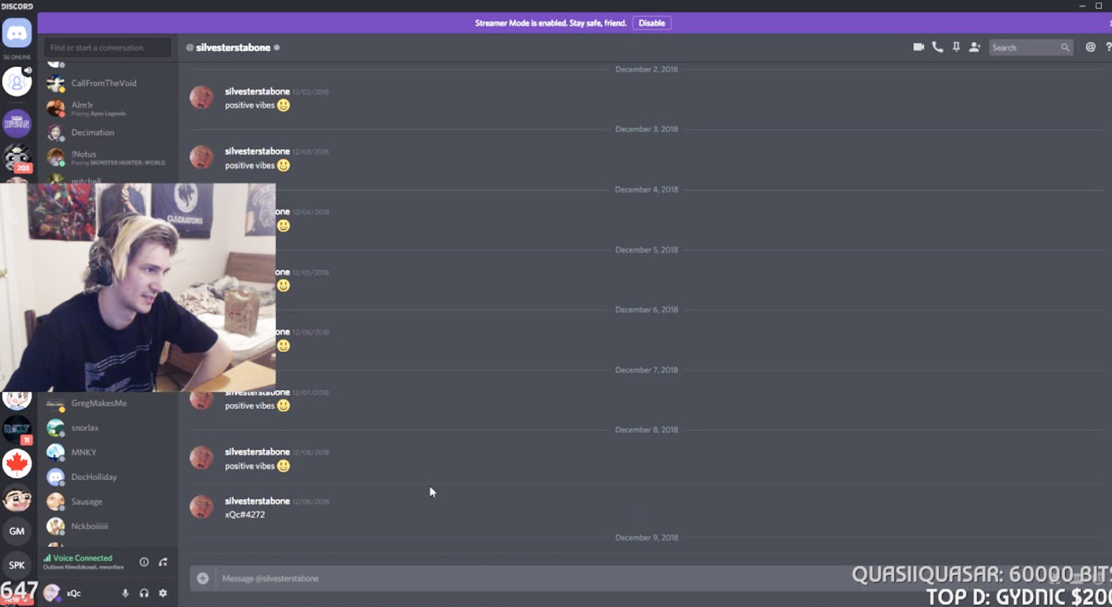Open DM with Alm1r

click(x=109, y=108)
